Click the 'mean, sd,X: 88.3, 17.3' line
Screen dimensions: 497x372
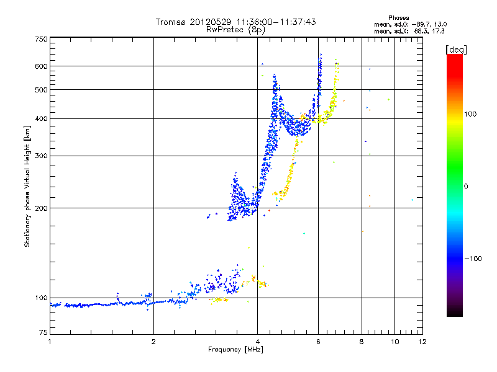(x=409, y=31)
